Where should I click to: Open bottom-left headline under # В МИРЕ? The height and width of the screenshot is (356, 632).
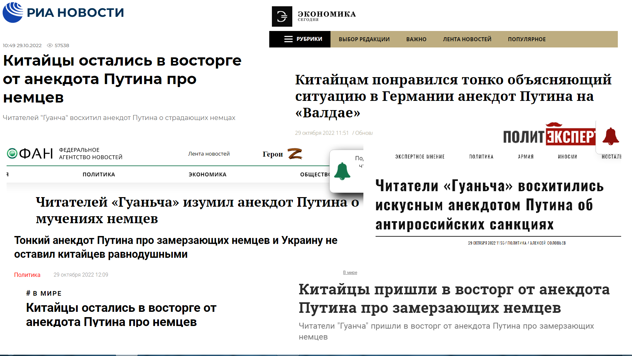(x=121, y=315)
